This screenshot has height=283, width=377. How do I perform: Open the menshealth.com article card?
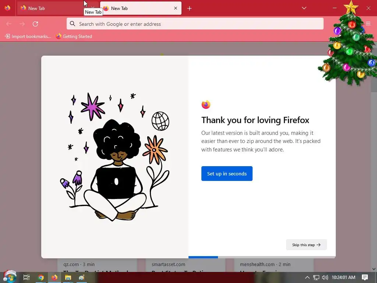274,265
